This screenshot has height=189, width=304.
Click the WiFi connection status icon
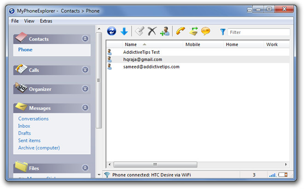point(107,175)
